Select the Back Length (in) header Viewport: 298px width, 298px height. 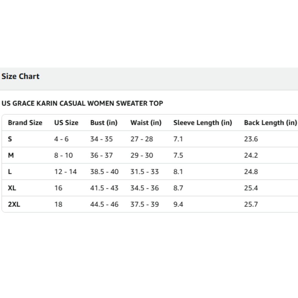click(271, 122)
